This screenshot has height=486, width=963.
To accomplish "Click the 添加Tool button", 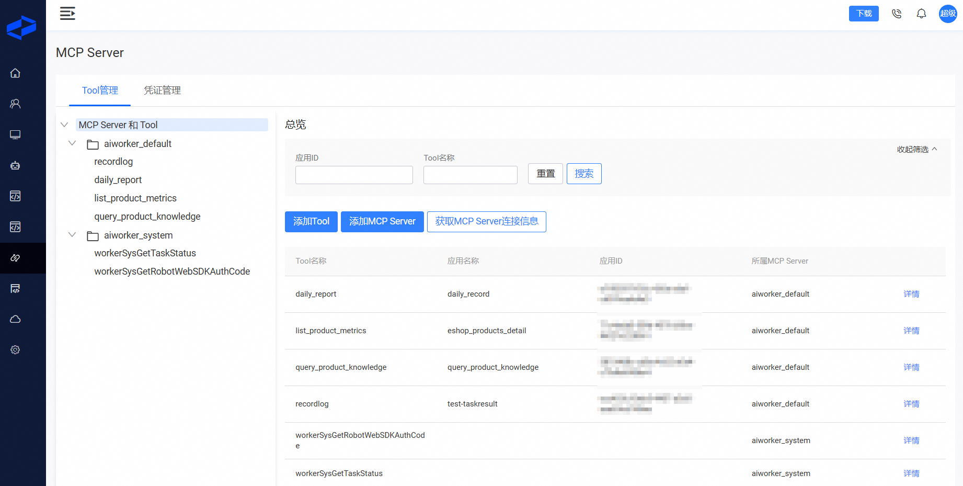I will pos(311,222).
